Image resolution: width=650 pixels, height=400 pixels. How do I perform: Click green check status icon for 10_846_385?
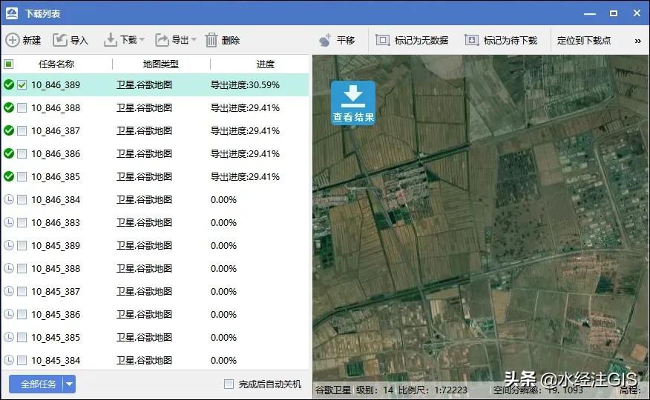point(9,176)
